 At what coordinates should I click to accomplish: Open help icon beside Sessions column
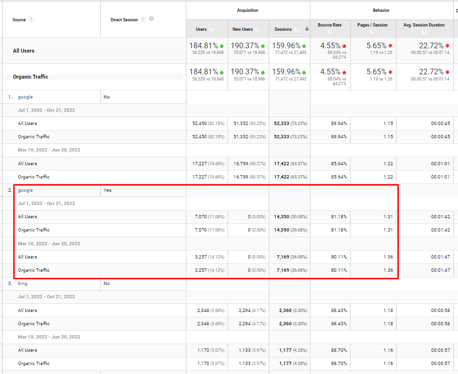pyautogui.click(x=297, y=29)
